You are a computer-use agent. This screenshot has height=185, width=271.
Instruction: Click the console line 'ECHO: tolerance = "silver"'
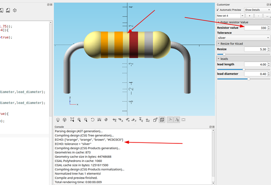tap(73, 144)
